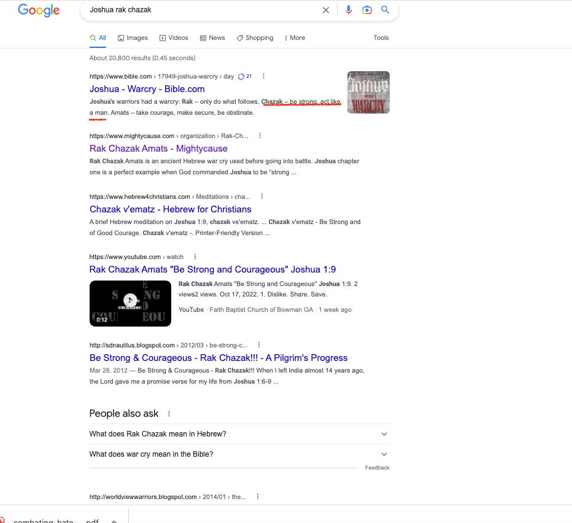The height and width of the screenshot is (523, 572).
Task: Click the extension badge icon showing 21
Action: point(245,76)
